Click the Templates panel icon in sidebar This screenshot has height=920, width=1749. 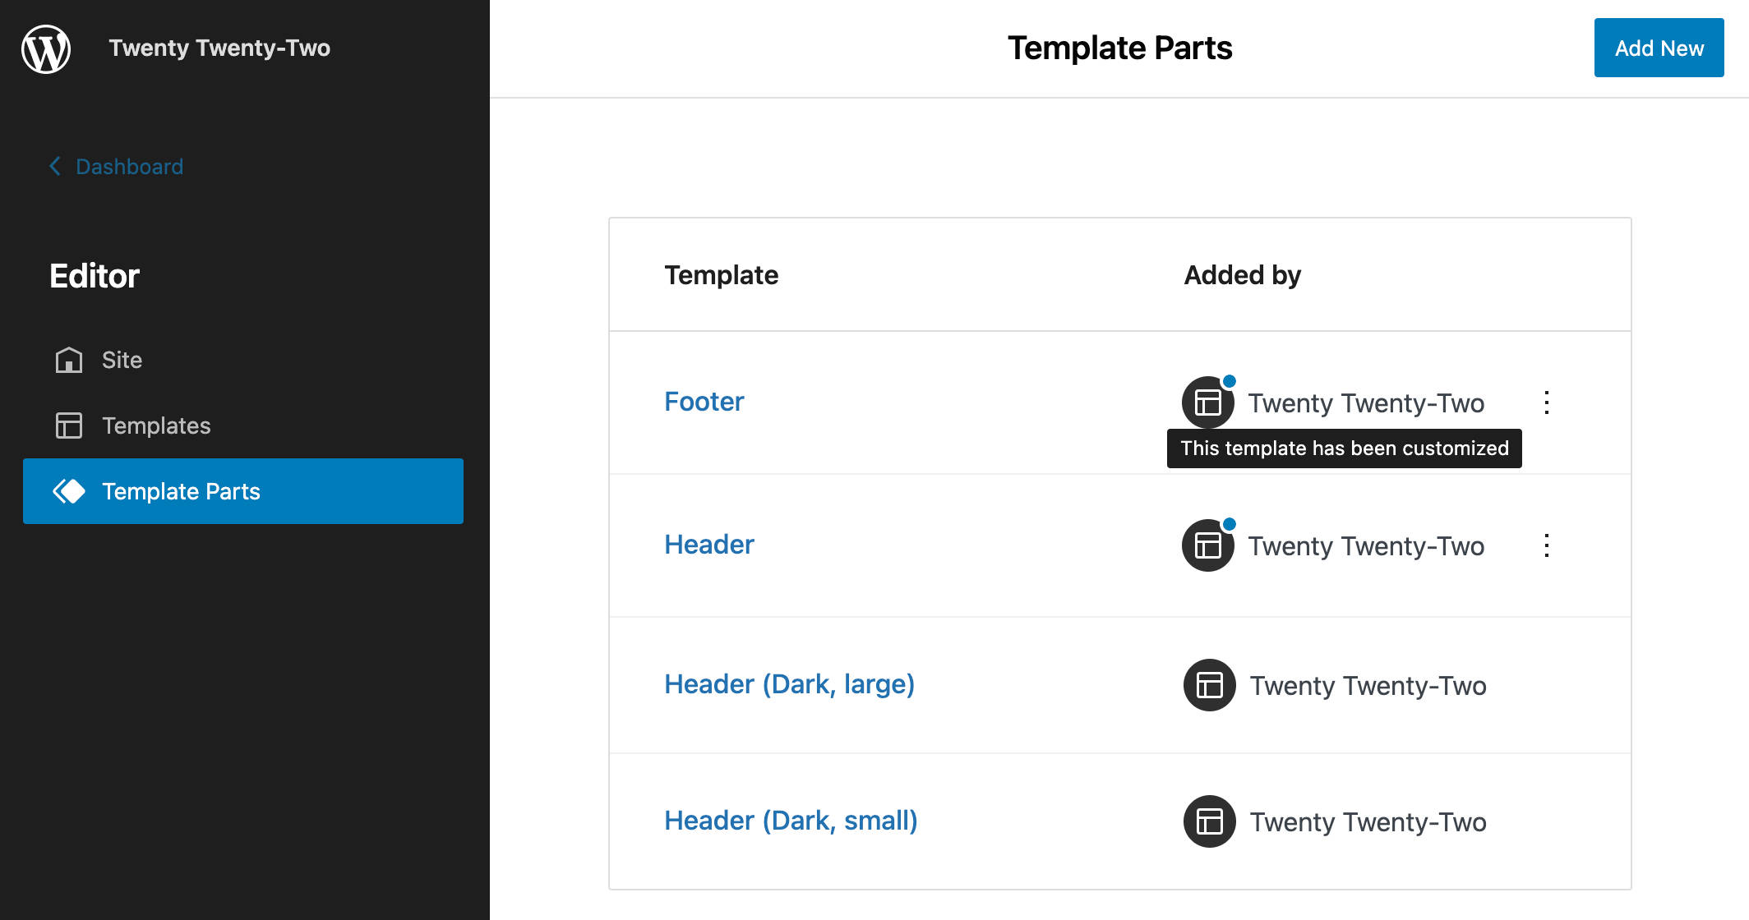[67, 425]
